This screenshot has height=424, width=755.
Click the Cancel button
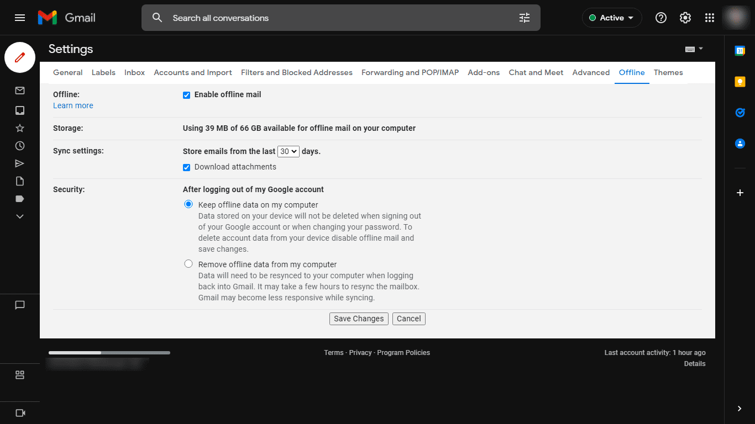(x=409, y=319)
